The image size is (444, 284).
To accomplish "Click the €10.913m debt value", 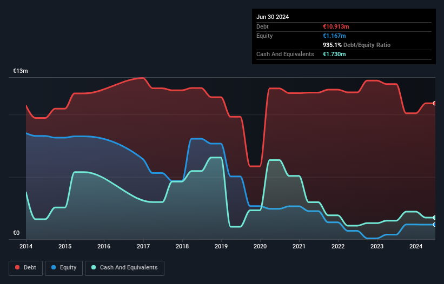I will (x=336, y=26).
